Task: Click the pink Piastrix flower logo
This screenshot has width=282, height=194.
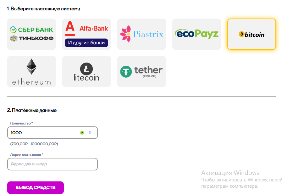Action: click(x=125, y=34)
